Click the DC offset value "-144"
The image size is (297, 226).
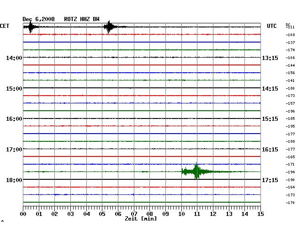(290, 65)
